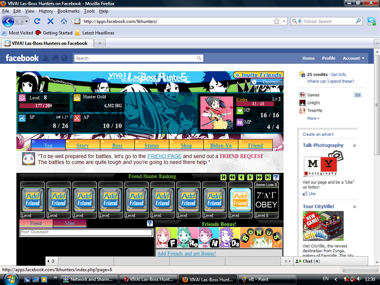The width and height of the screenshot is (380, 285).
Task: Click the search magnifier in Yahoo box
Action: 358,21
